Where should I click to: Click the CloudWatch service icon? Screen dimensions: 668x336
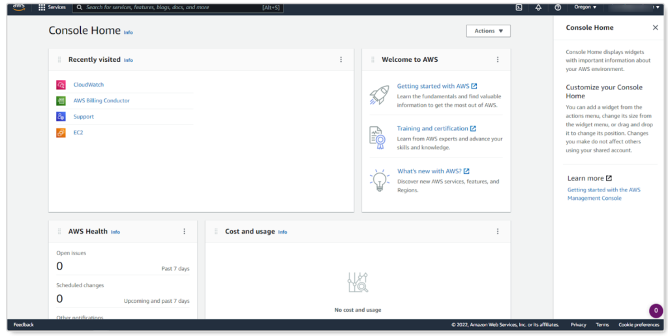tap(61, 85)
